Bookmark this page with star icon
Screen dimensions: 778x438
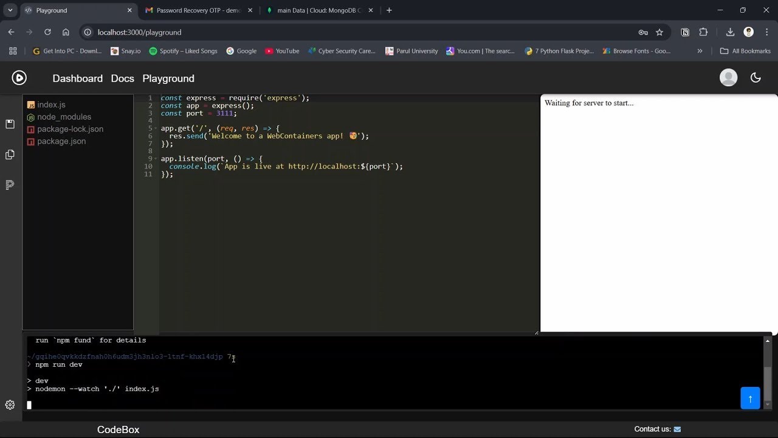point(659,32)
